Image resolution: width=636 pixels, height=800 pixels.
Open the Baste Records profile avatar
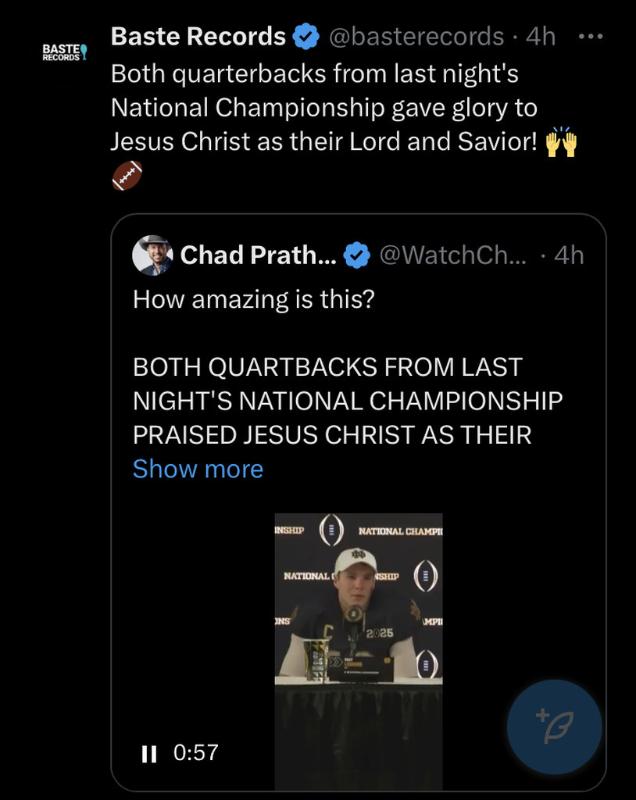coord(64,52)
